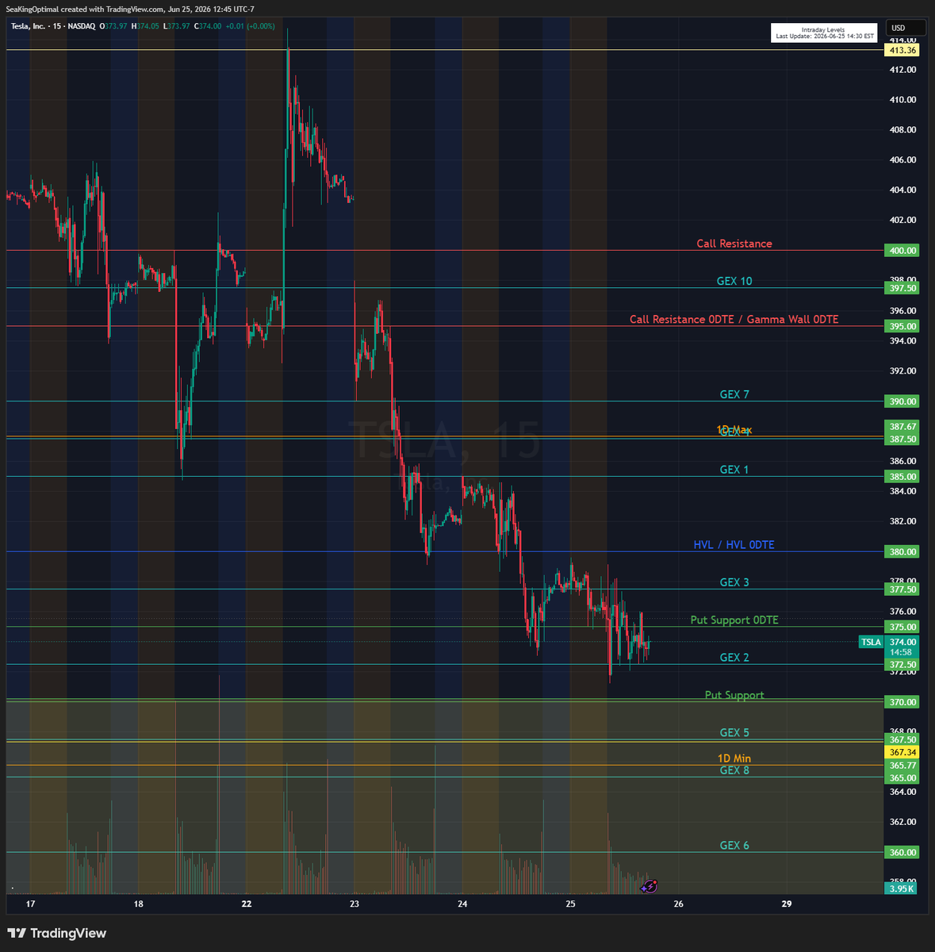Click the 370.00 green price tag
Viewport: 935px width, 952px height.
pos(902,702)
